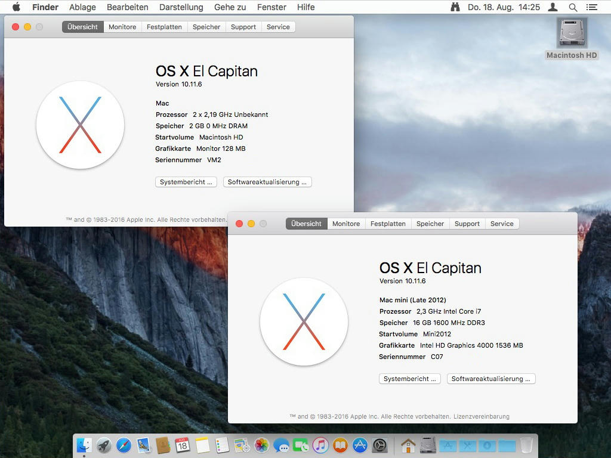Open Support tab in the VM2 window
The image size is (611, 458).
click(243, 27)
